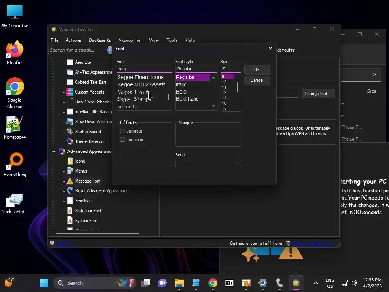Select the Icons tweak icon
Image resolution: width=389 pixels, height=292 pixels.
point(70,161)
